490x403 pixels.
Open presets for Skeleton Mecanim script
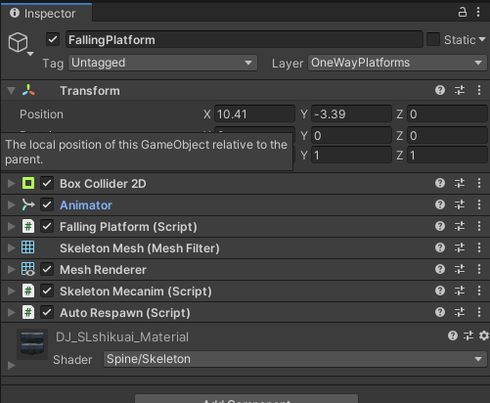point(460,291)
